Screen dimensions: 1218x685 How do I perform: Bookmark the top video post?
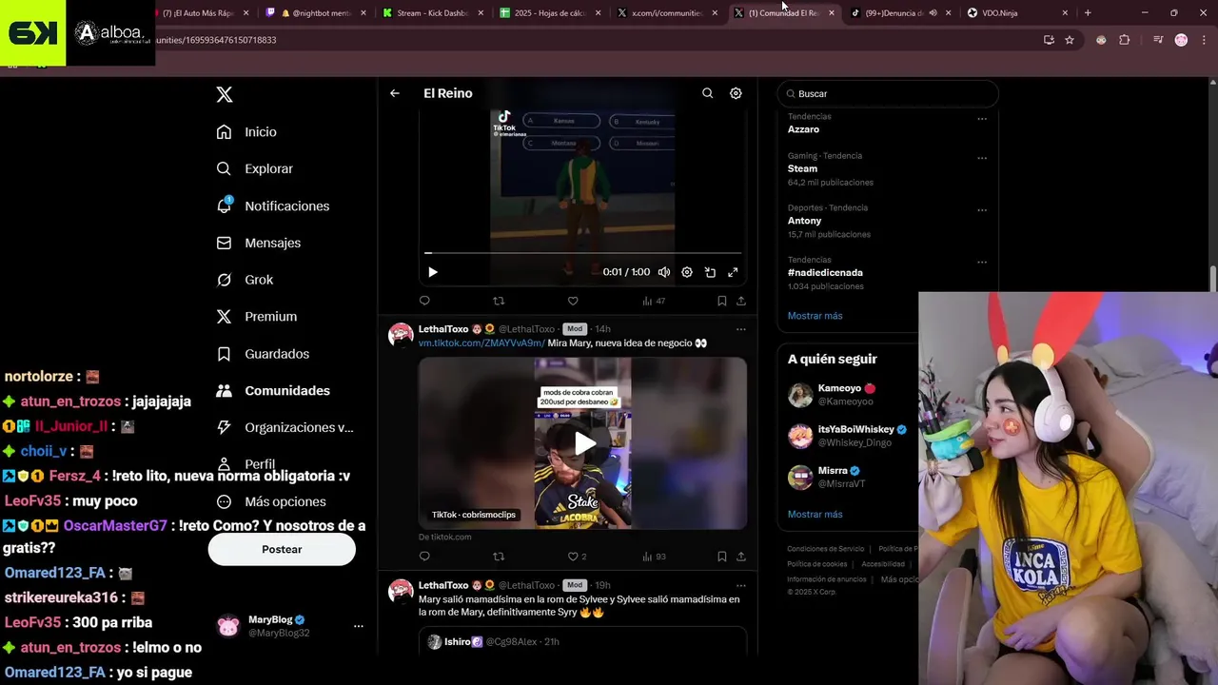[721, 301]
